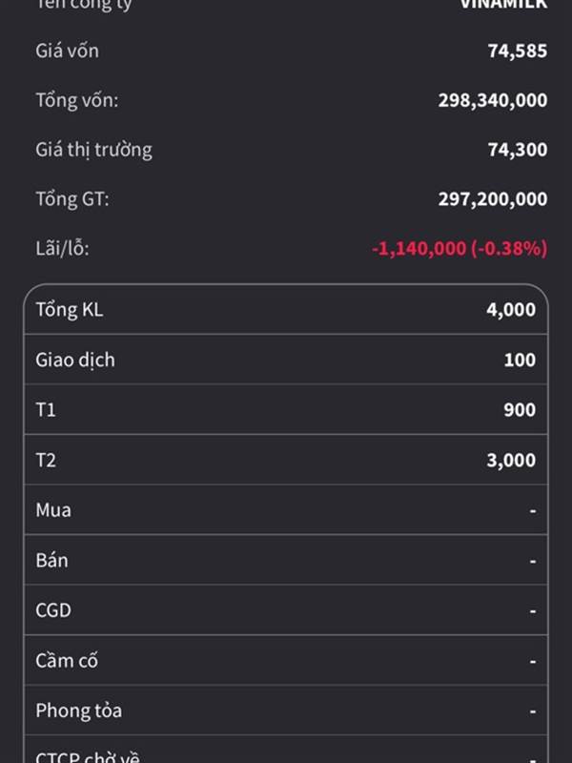Select the 74,300 market price value
Image resolution: width=572 pixels, height=763 pixels.
tap(518, 150)
